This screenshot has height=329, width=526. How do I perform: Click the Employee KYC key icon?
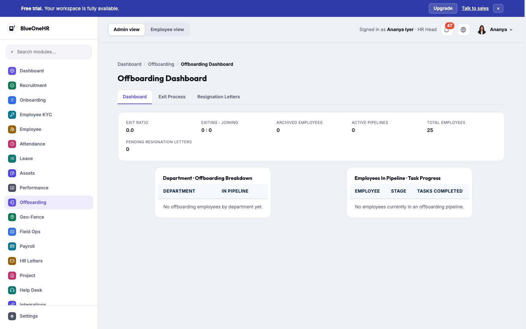(x=12, y=115)
